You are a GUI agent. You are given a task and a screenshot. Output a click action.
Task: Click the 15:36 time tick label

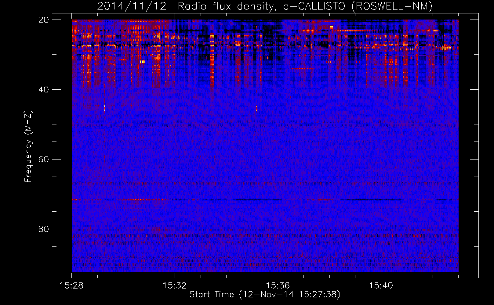(278, 286)
